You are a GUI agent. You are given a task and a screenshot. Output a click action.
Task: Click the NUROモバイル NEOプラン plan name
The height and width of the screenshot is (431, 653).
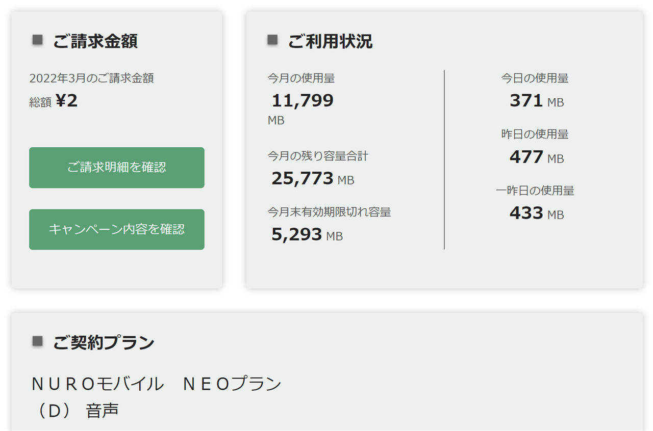coord(156,384)
